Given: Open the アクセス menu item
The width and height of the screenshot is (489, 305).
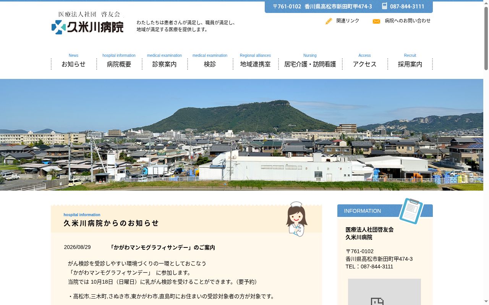Looking at the screenshot, I should 364,61.
